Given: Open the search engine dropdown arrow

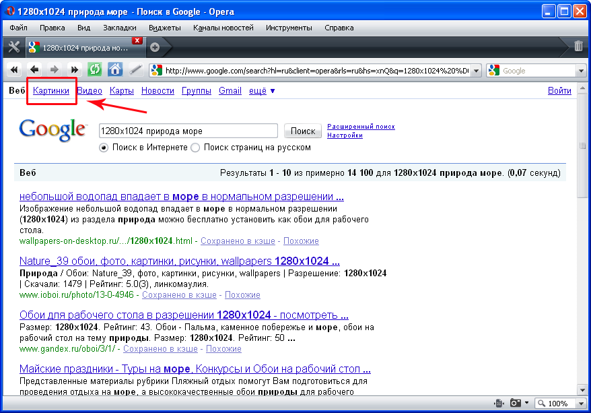Looking at the screenshot, I should coord(581,71).
